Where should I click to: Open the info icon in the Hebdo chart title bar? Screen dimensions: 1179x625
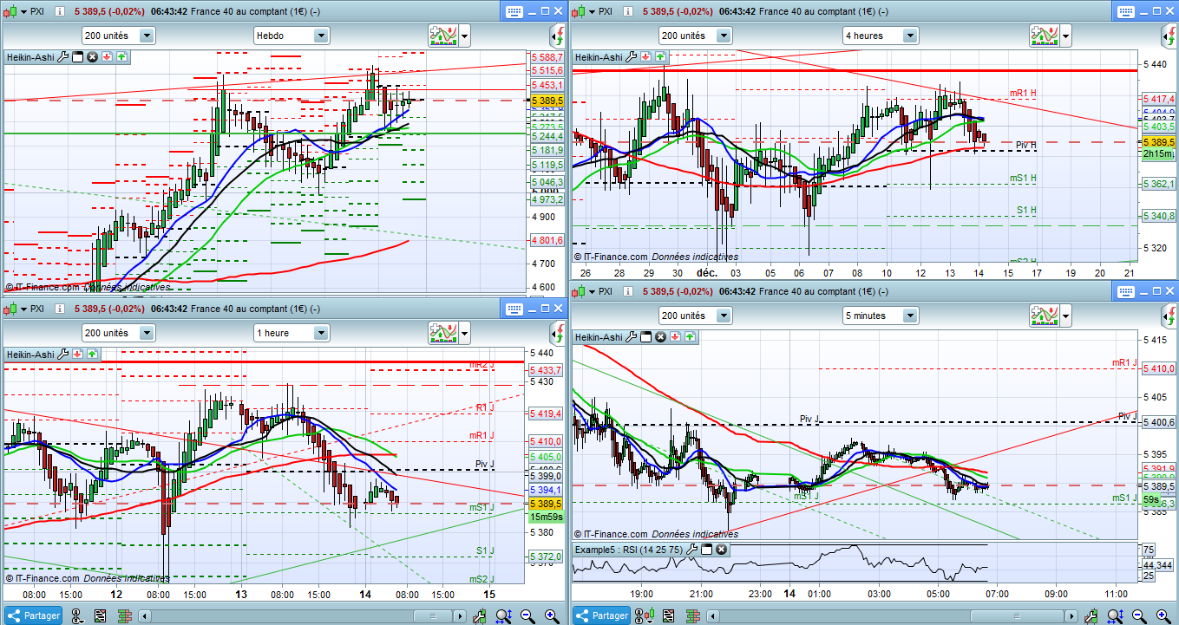pyautogui.click(x=59, y=12)
